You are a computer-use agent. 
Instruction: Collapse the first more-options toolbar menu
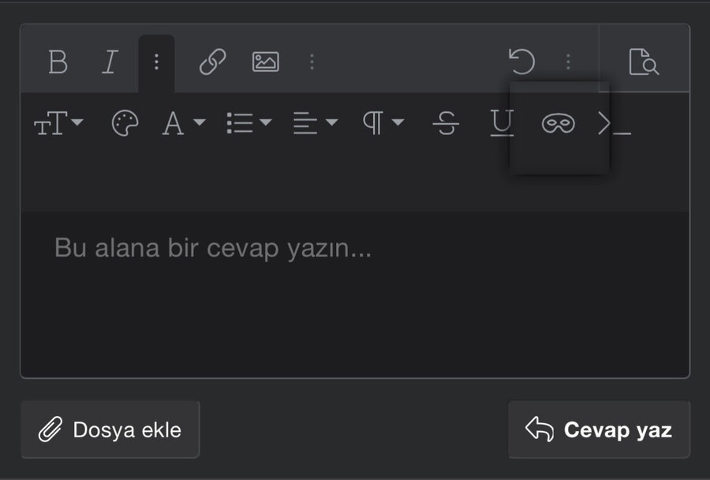coord(156,62)
